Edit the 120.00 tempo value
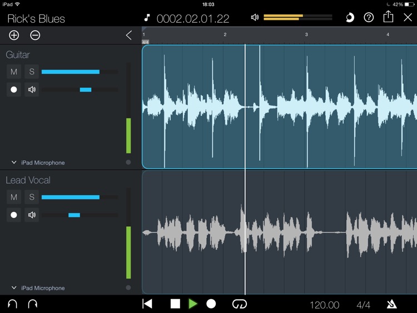The width and height of the screenshot is (417, 313). coord(324,305)
